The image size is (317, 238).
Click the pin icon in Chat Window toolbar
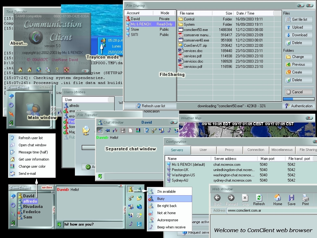[107, 130]
